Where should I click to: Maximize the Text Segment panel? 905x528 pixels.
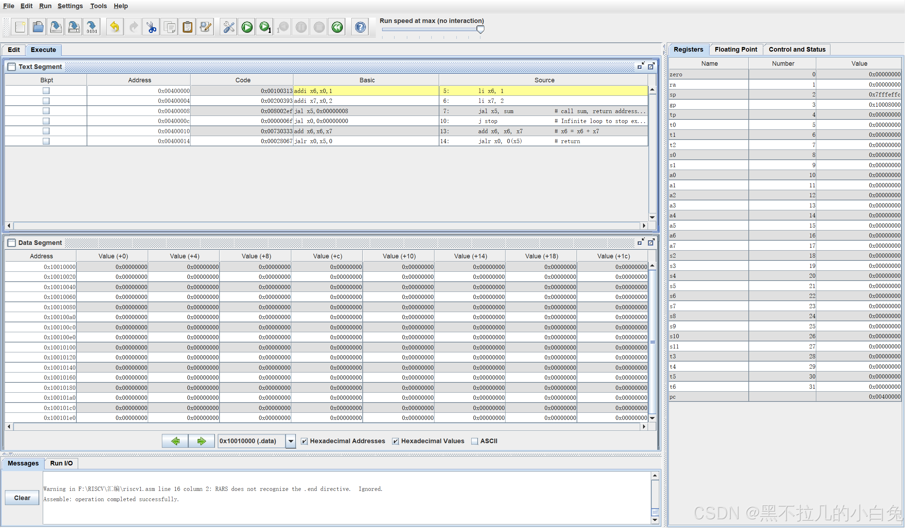pos(651,66)
